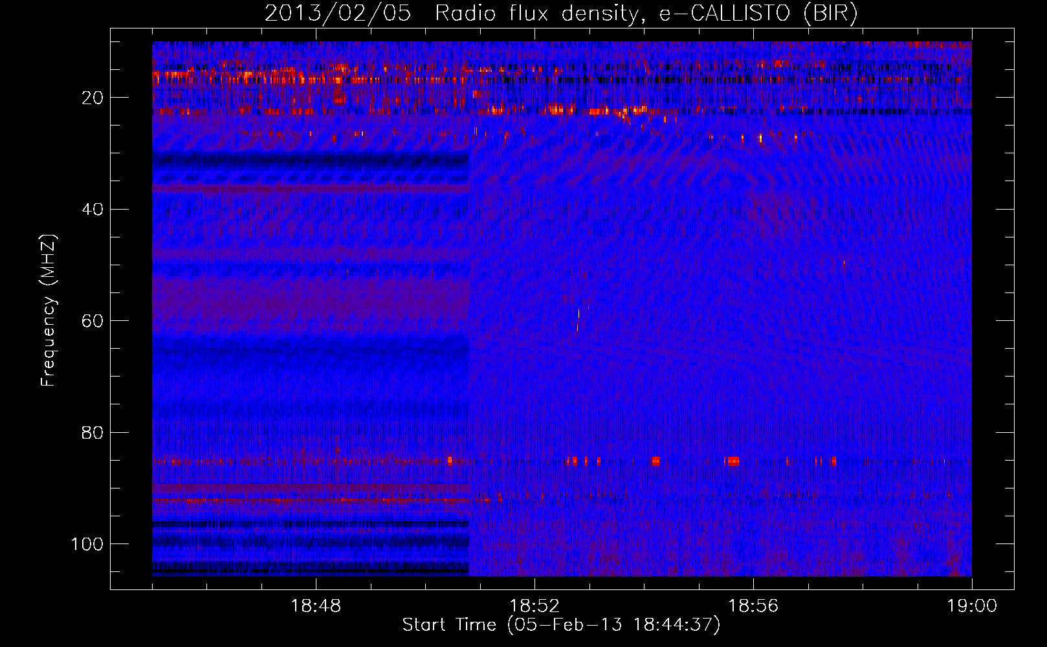Click the 80 frequency tick label
1047x647 pixels.
(x=93, y=433)
